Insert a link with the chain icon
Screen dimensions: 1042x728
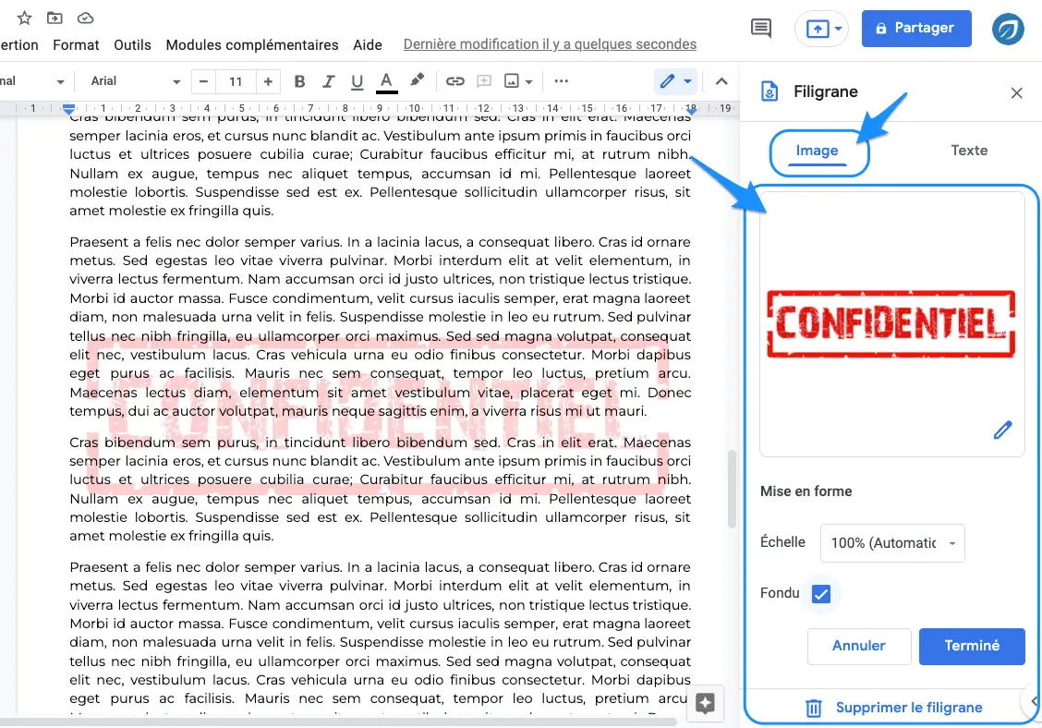pos(454,82)
